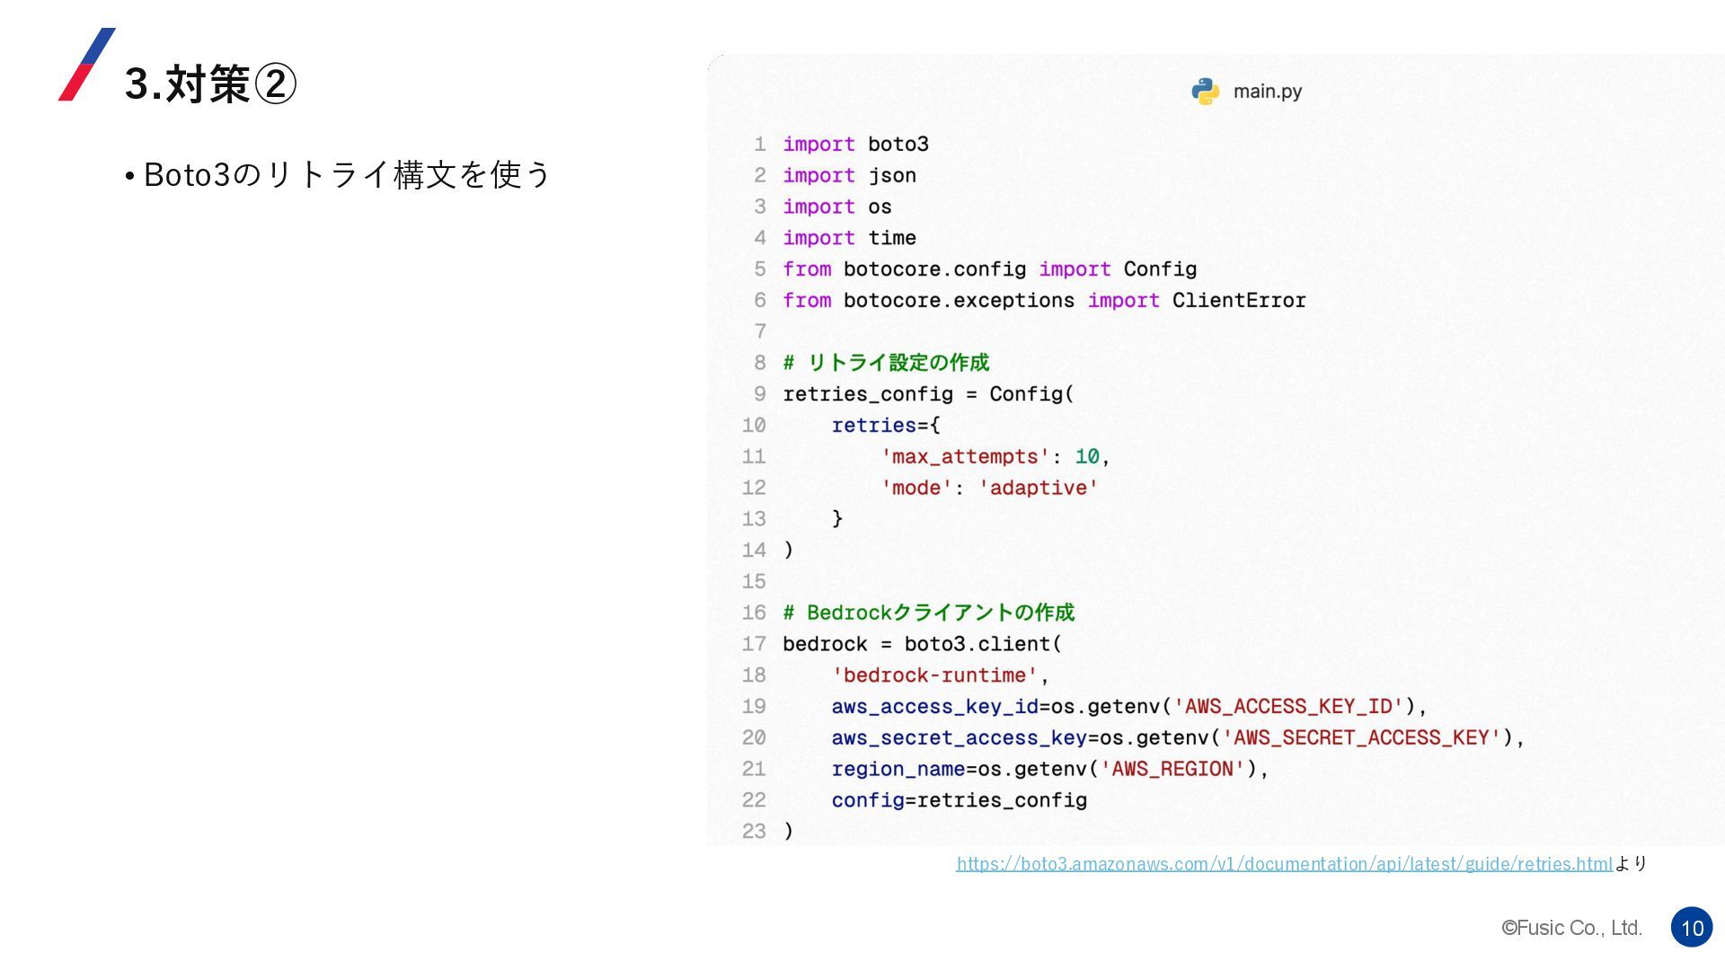Click the line importing Config from botocore.config
1725x970 pixels.
[x=989, y=269]
